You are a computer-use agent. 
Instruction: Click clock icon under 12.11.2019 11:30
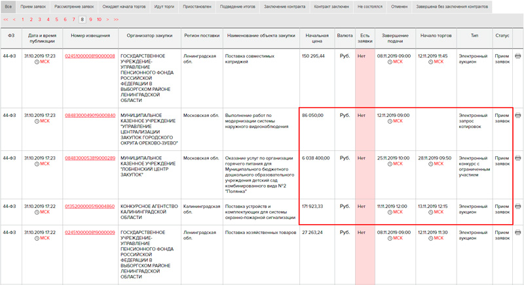pyautogui.click(x=430, y=239)
